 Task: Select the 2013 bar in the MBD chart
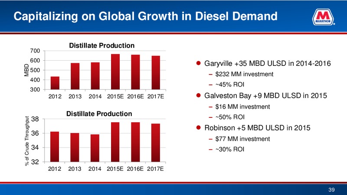coord(75,76)
